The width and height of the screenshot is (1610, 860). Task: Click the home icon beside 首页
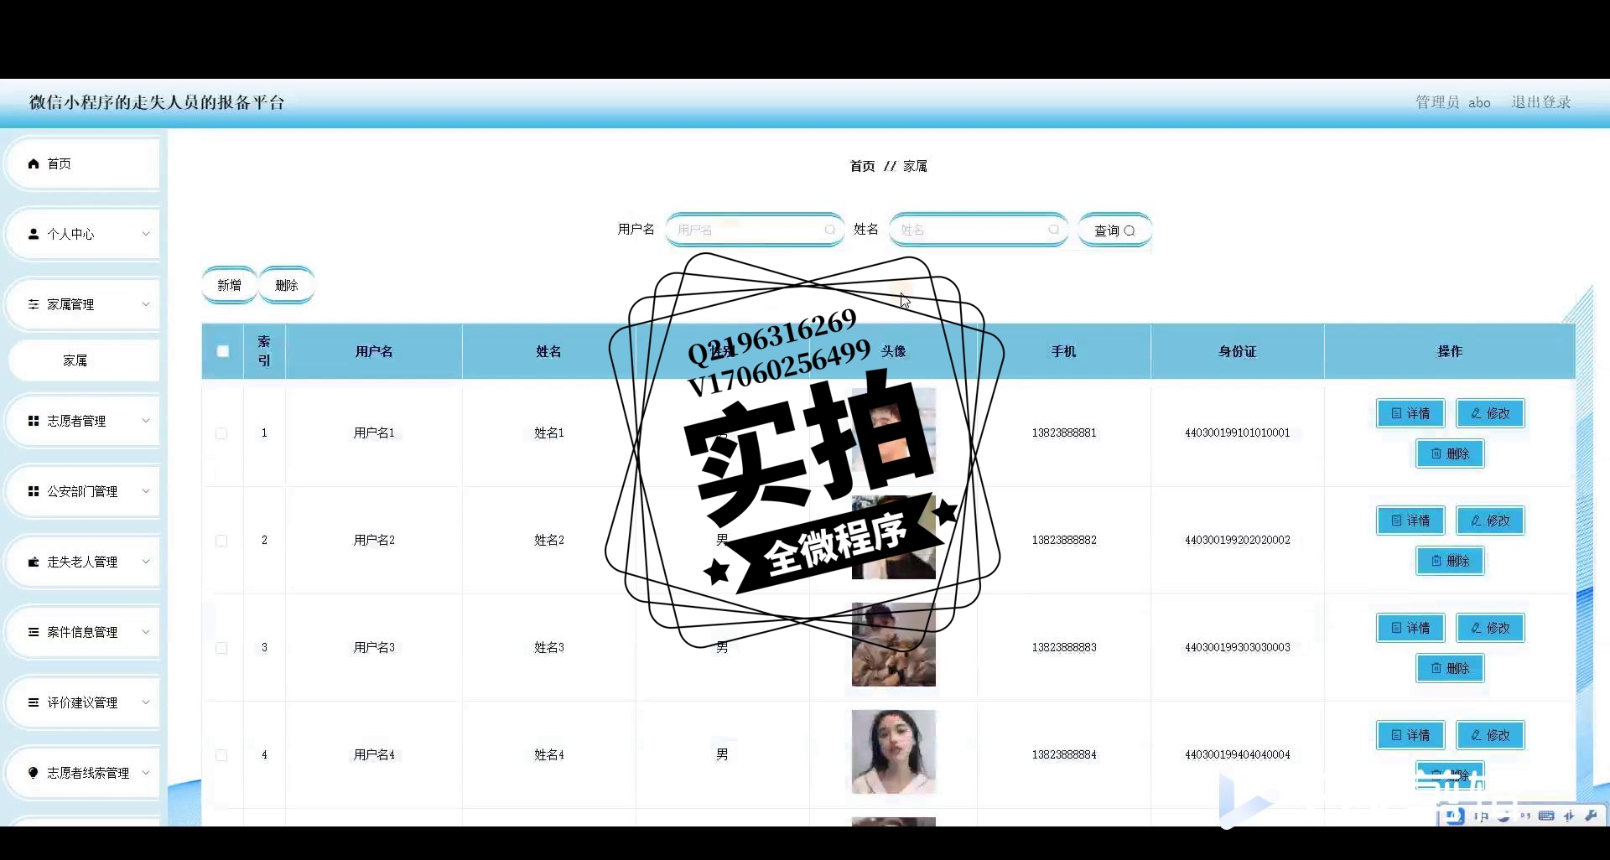click(x=34, y=163)
